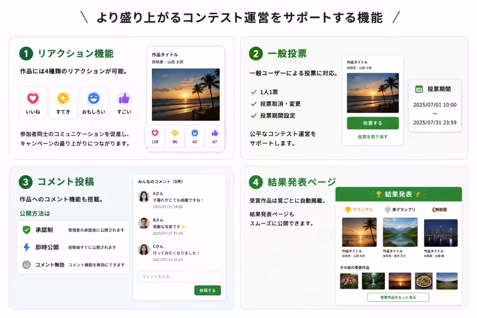The height and width of the screenshot is (318, 477).
Task: Select the 承認制 publishing option label
Action: pos(44,230)
